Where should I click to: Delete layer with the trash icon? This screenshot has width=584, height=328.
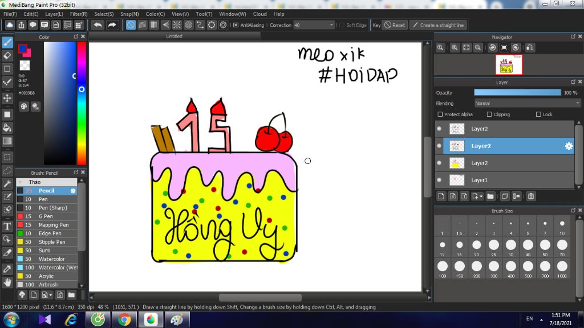click(531, 196)
